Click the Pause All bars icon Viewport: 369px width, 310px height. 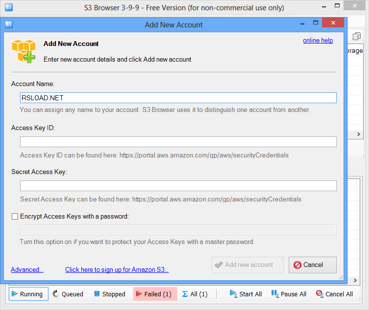(x=275, y=294)
